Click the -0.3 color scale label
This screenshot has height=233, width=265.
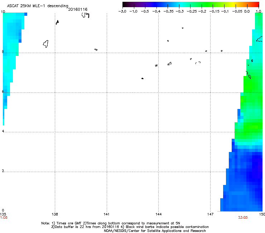(x=180, y=11)
